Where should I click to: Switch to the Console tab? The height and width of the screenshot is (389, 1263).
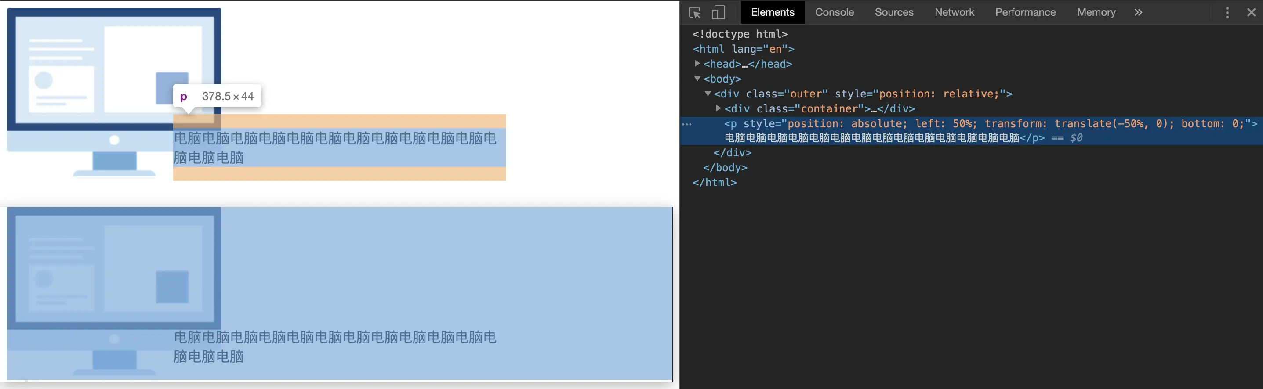click(834, 12)
